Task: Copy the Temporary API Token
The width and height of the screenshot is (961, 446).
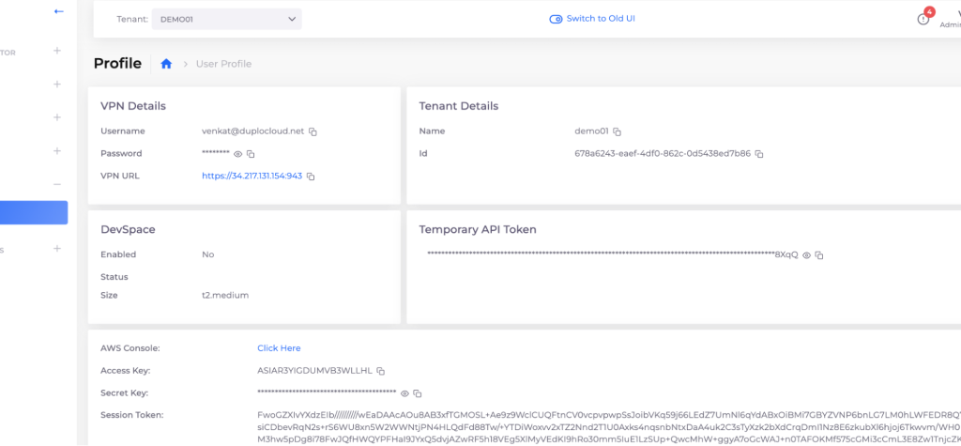Action: 819,255
